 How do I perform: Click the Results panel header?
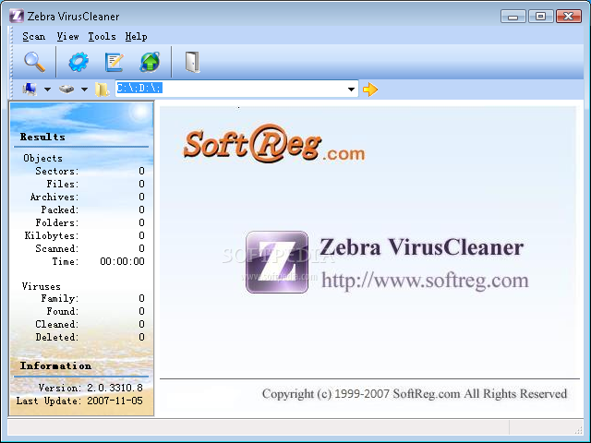pyautogui.click(x=42, y=137)
